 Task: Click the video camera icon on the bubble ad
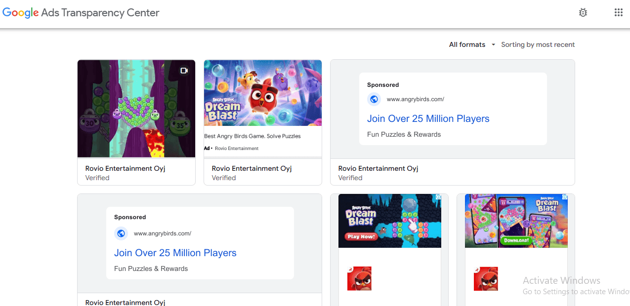click(184, 71)
